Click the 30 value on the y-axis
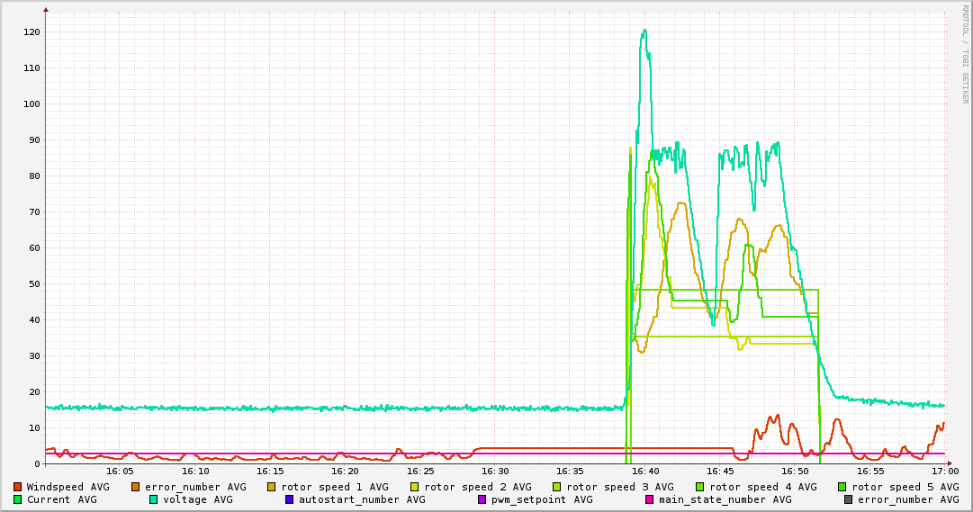 pyautogui.click(x=34, y=356)
